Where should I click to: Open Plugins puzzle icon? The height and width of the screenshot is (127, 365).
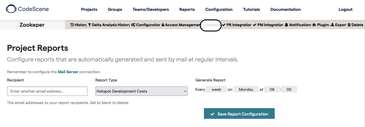coord(314,25)
